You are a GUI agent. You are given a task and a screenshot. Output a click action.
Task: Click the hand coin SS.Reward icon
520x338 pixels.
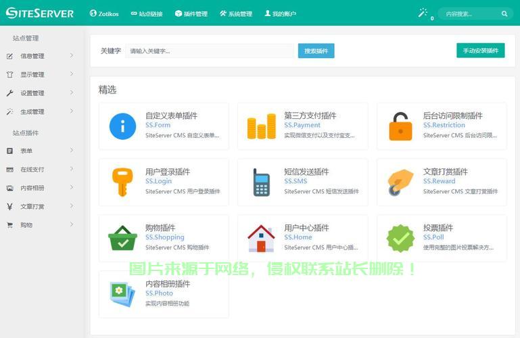[x=400, y=183]
